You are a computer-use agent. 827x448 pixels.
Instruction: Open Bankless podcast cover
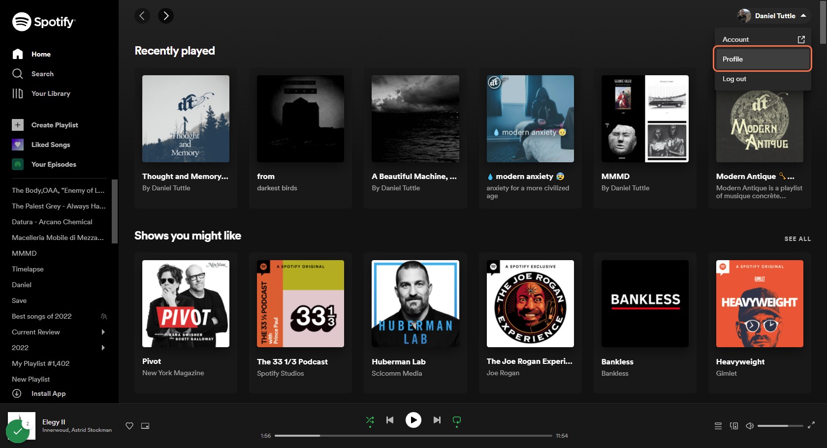[645, 303]
